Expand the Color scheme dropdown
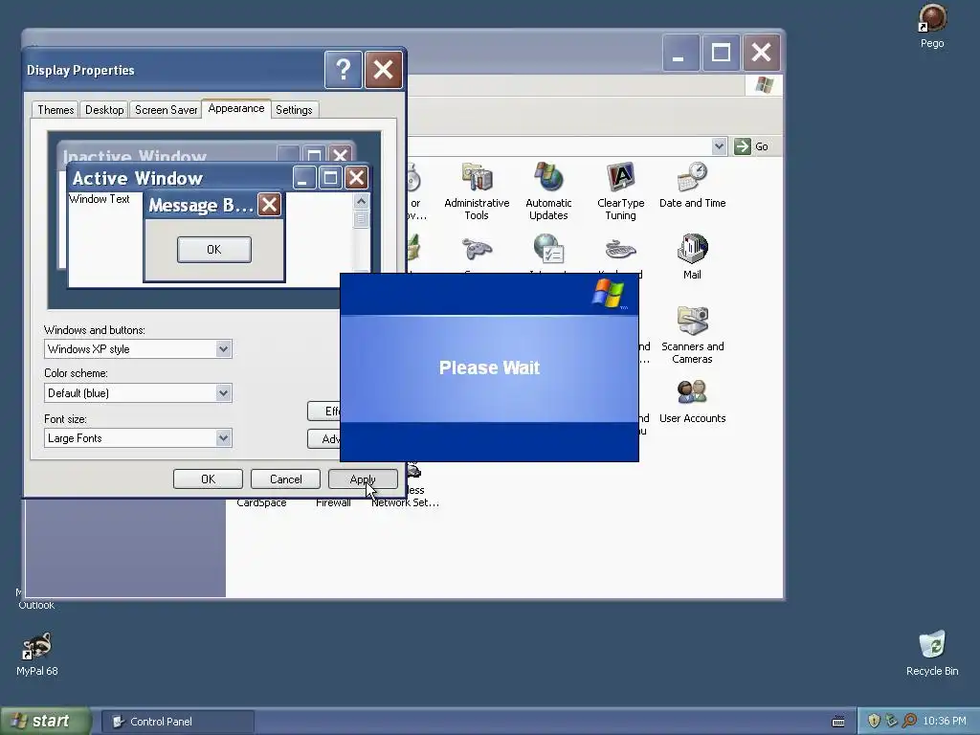 point(223,393)
